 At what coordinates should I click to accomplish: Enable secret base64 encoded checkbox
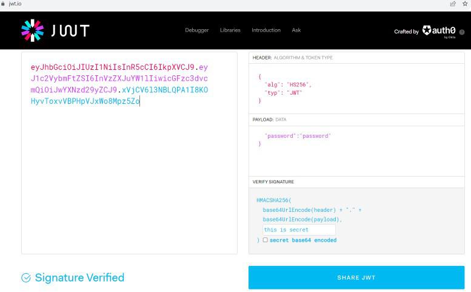(x=265, y=240)
